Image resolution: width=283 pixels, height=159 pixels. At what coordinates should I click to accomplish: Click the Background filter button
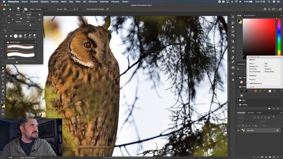tap(256, 66)
